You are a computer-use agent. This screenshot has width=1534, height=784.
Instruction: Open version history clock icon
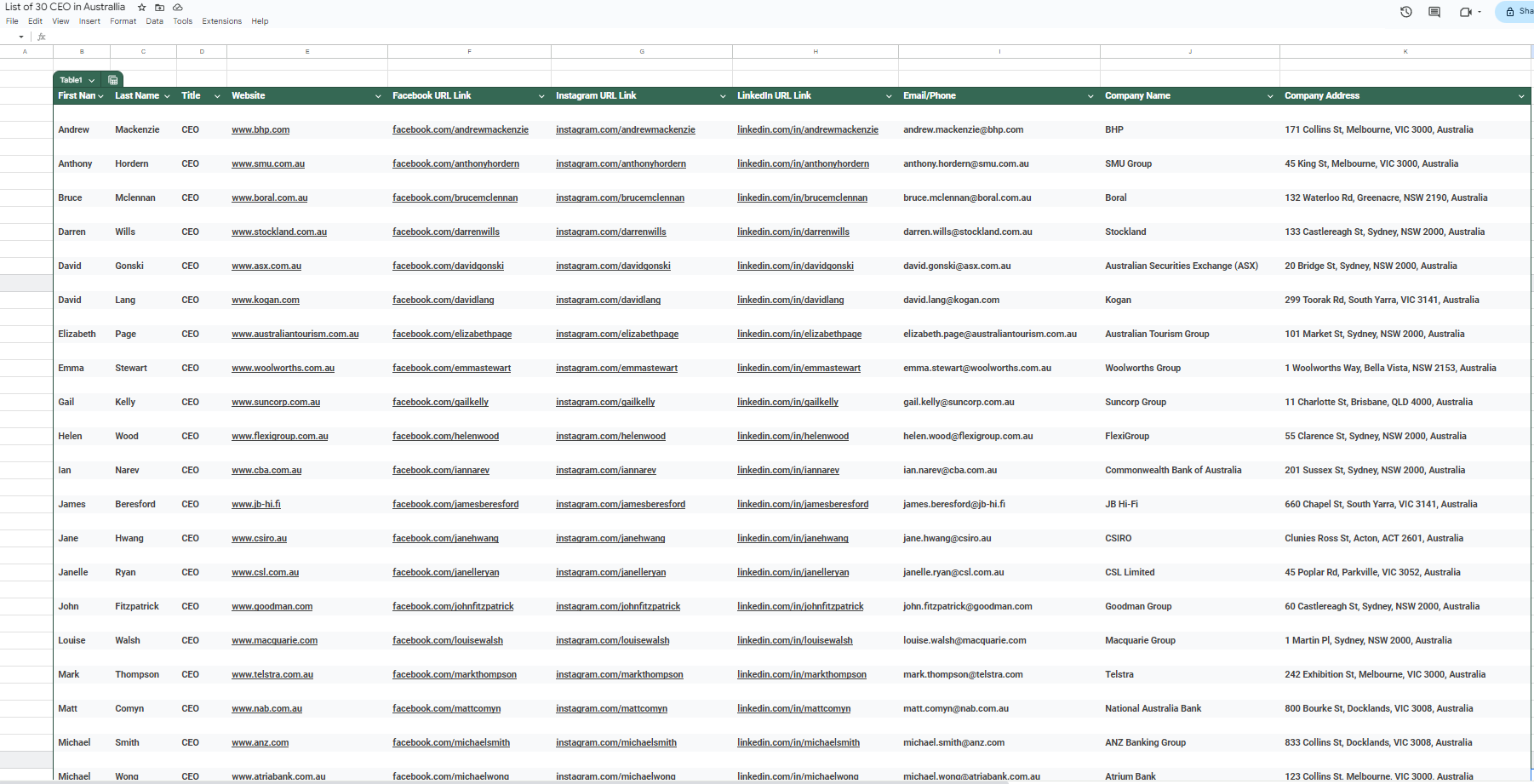click(x=1406, y=12)
